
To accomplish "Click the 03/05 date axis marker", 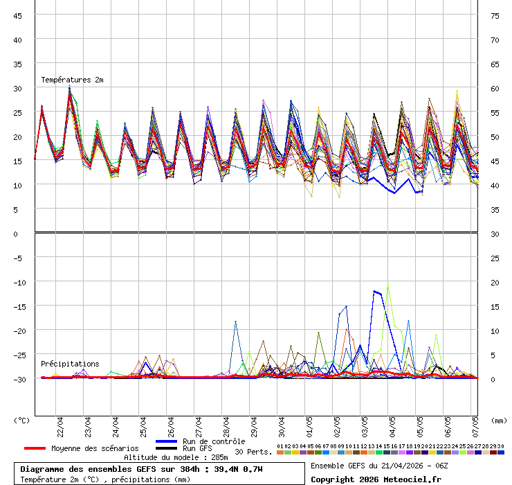I will (x=365, y=423).
